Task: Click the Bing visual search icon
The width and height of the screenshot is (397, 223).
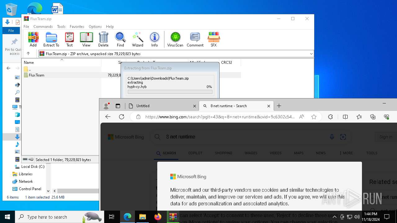Action: [x=343, y=137]
